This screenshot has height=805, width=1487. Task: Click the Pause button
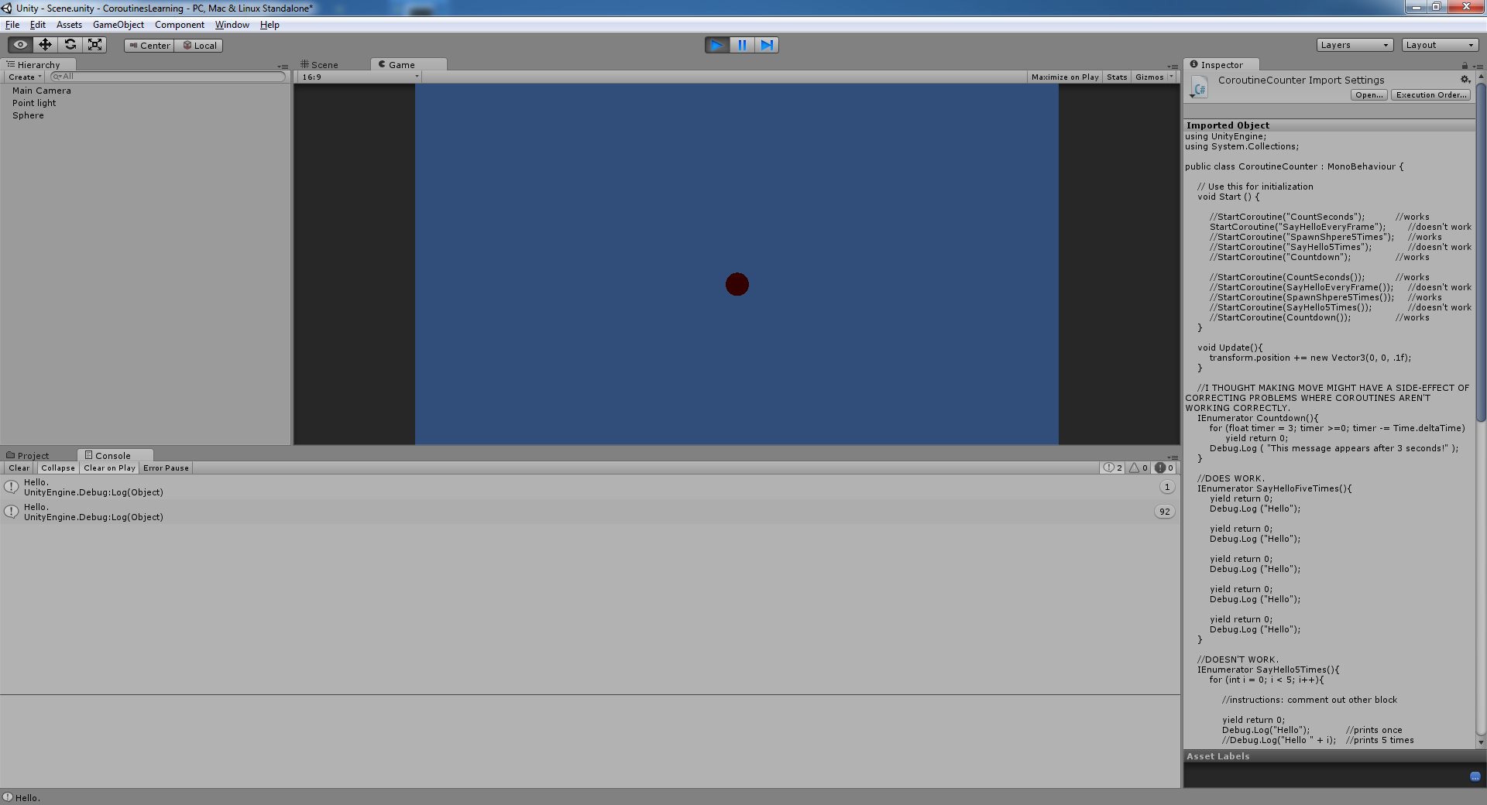coord(742,45)
